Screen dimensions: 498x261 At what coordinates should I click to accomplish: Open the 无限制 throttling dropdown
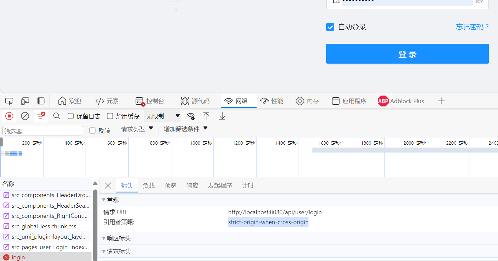pos(162,116)
